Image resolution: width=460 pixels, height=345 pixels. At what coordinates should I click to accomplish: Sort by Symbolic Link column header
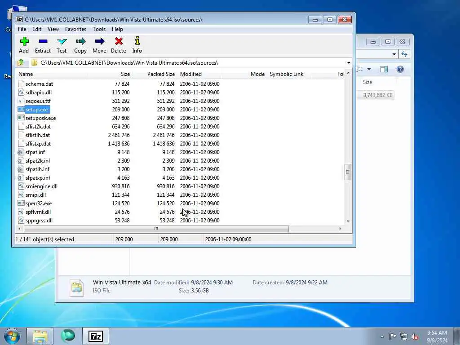(289, 74)
